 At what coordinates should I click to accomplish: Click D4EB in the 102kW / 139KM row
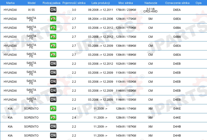[x=177, y=64]
